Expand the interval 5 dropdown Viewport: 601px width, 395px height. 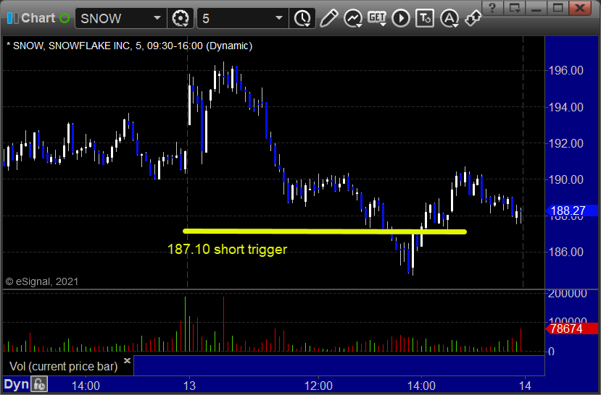click(279, 18)
